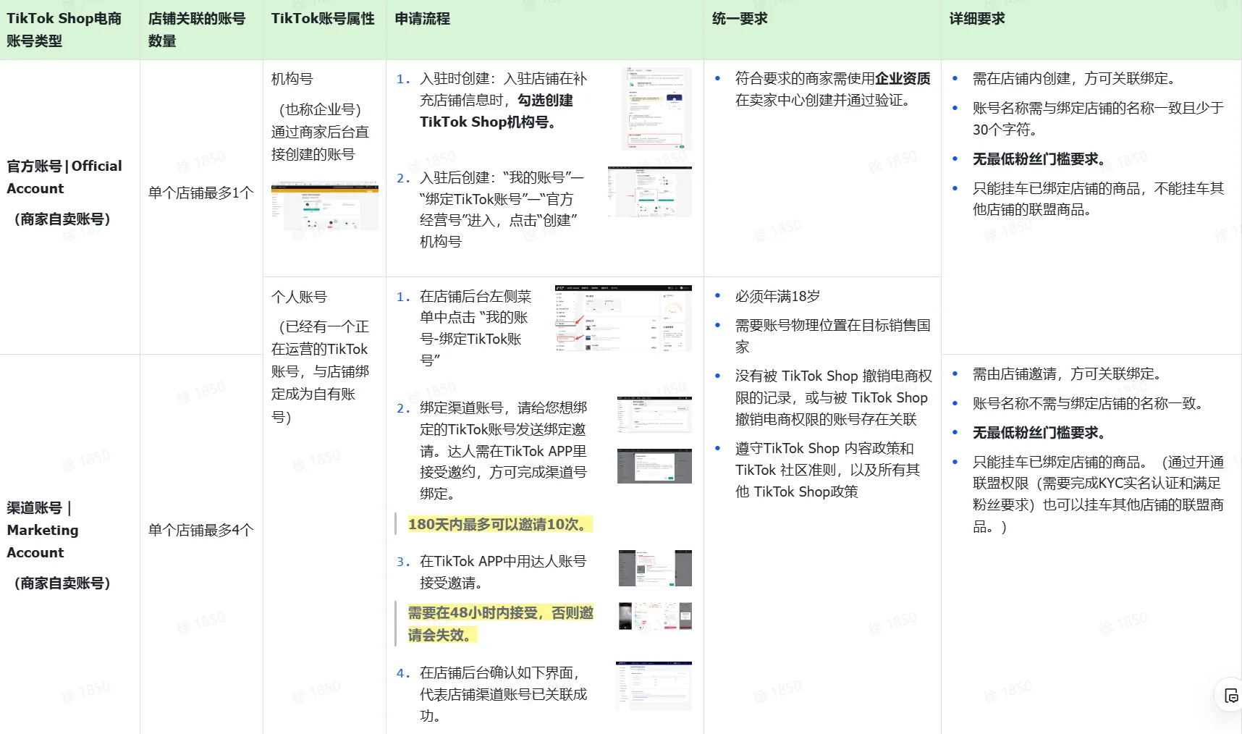Image resolution: width=1242 pixels, height=734 pixels.
Task: Select the bold text 勾选创建TikTok Shop机构号
Action: (497, 111)
